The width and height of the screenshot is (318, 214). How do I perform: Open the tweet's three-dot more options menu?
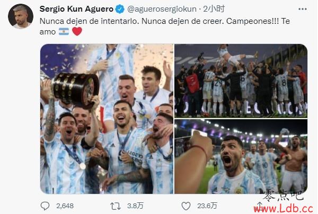pos(303,9)
